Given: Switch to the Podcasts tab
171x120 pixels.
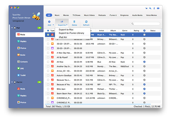Looking at the screenshot, I should [102, 15].
